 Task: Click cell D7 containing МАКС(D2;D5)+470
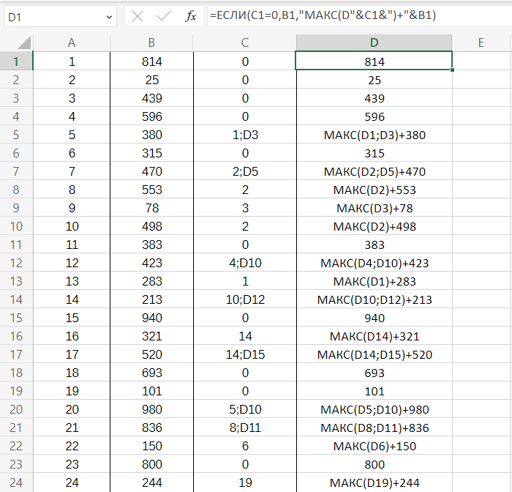[374, 171]
